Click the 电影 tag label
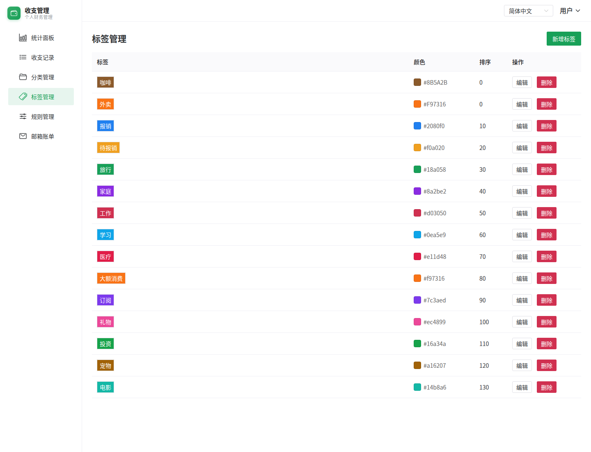 [x=105, y=387]
